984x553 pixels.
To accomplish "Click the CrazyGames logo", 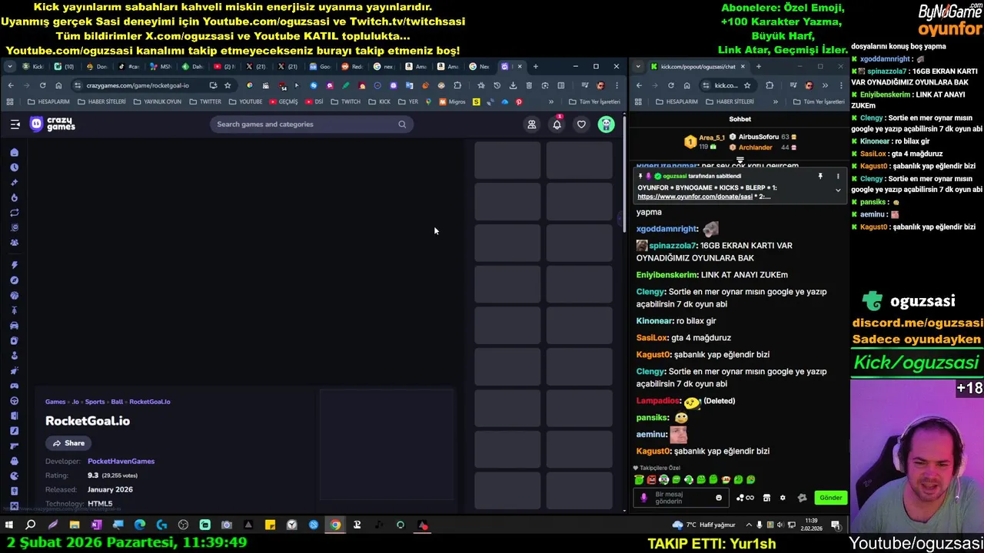I will point(52,124).
